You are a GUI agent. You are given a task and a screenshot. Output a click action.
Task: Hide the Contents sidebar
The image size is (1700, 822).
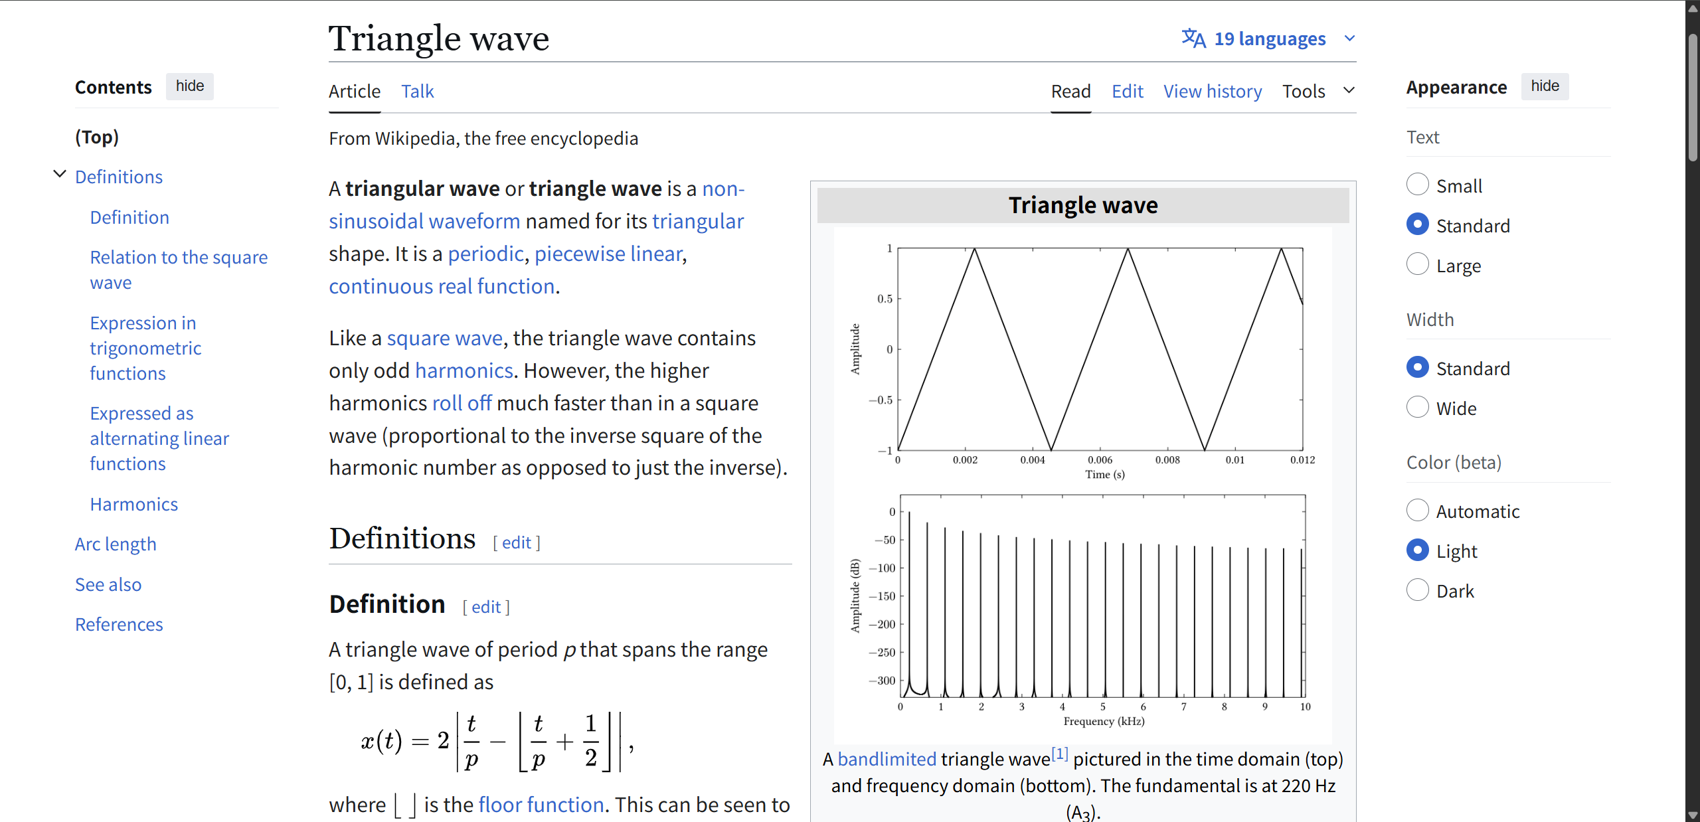tap(190, 86)
